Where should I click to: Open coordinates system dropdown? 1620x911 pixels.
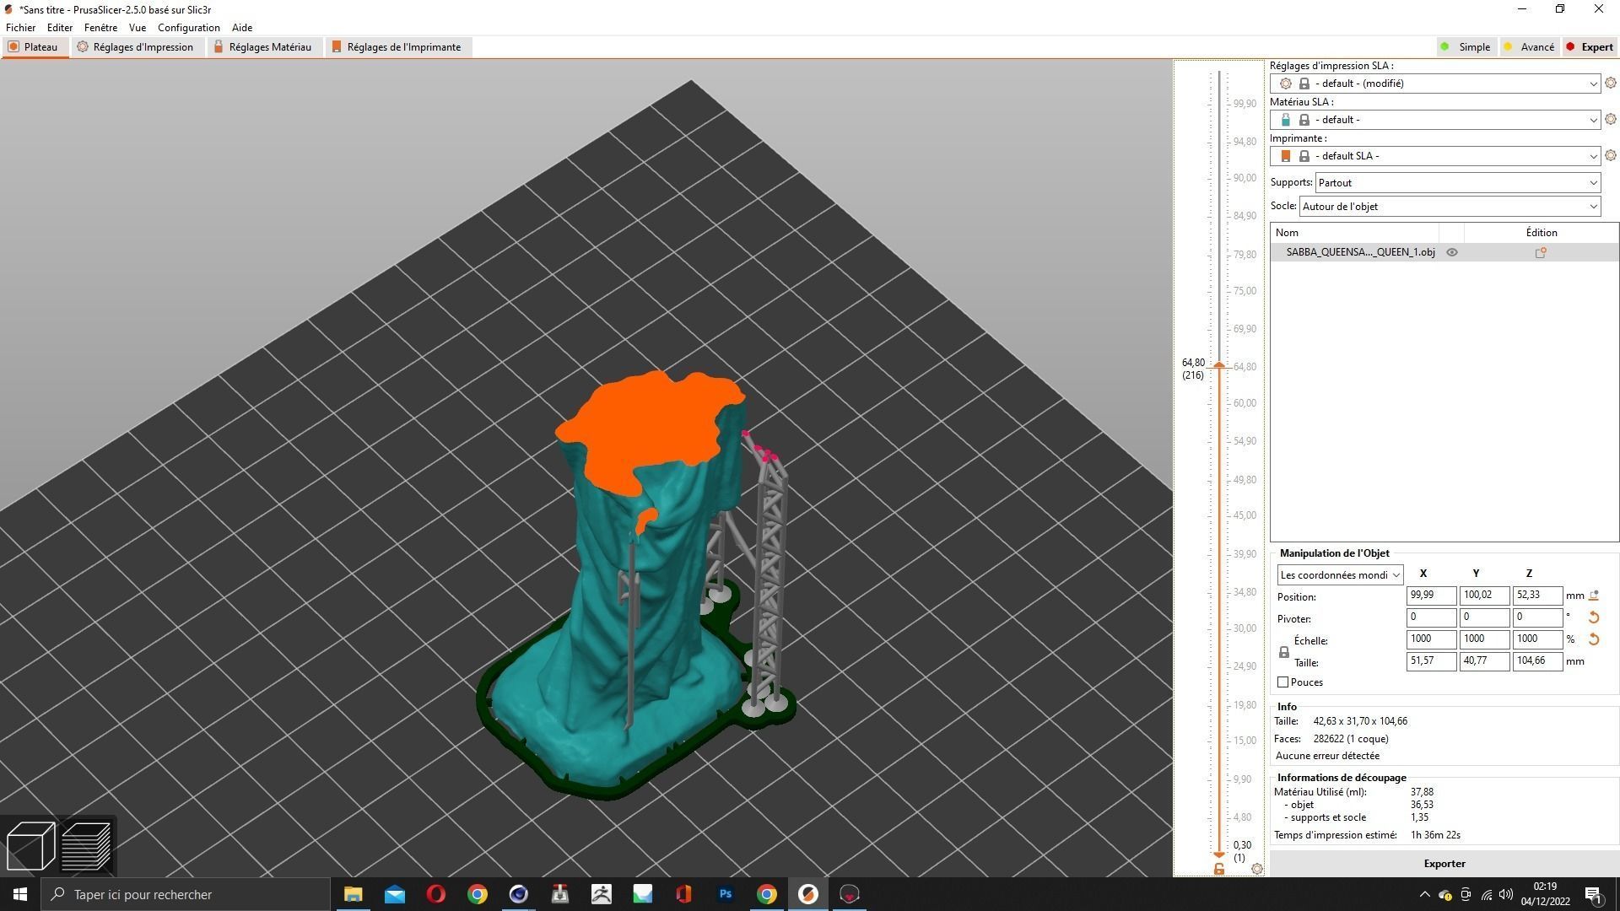click(1340, 575)
